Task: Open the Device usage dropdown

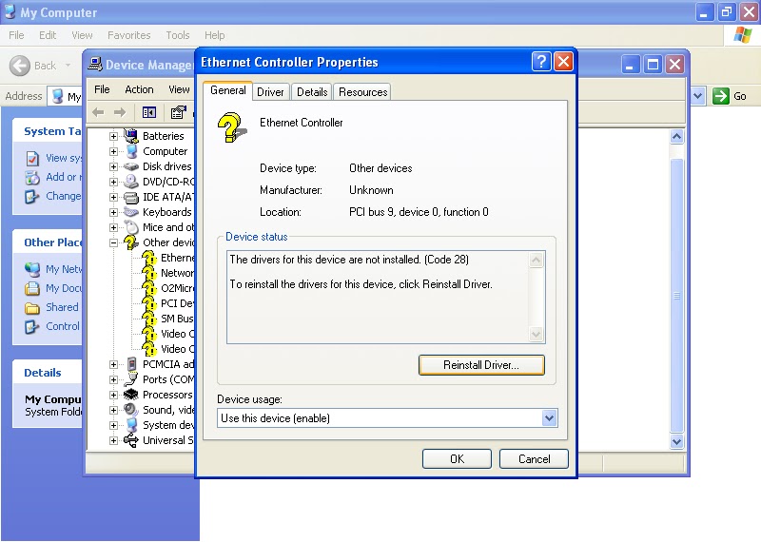Action: pyautogui.click(x=549, y=418)
